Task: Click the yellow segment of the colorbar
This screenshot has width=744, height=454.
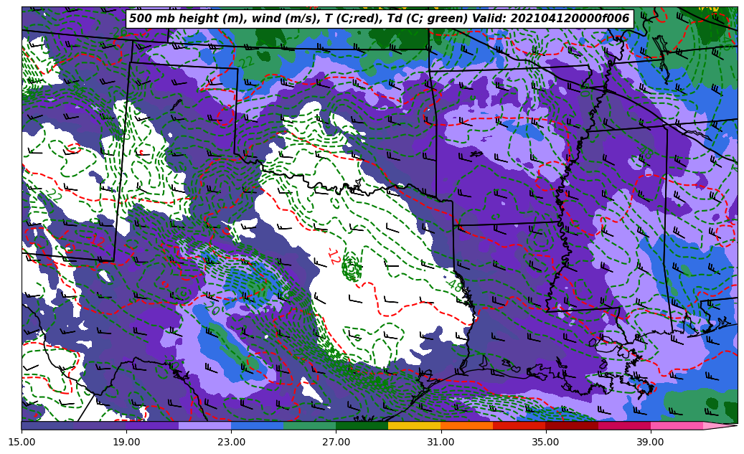Action: pos(414,425)
